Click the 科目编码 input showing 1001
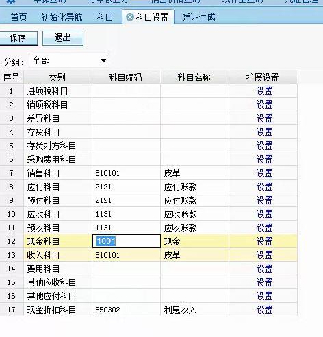This screenshot has height=337, width=323. click(x=127, y=241)
